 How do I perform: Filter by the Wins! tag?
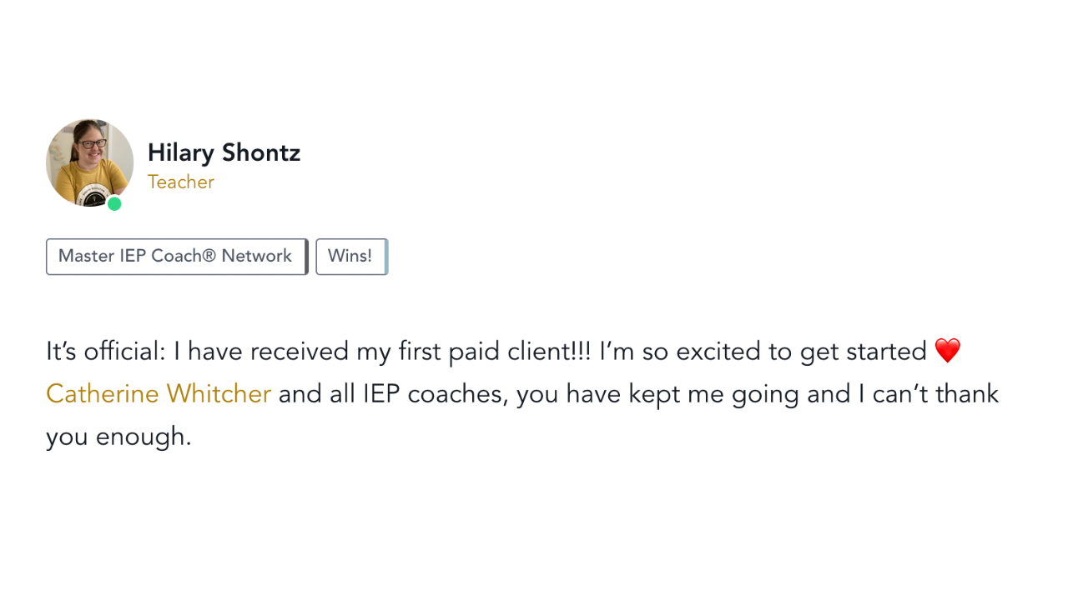350,257
